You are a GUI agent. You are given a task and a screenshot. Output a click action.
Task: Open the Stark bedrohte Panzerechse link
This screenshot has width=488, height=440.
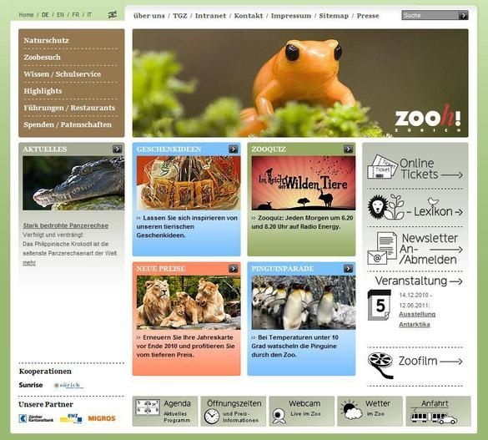click(66, 225)
